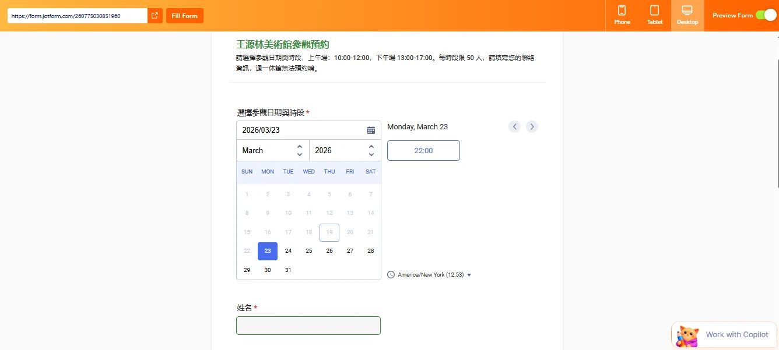Screen dimensions: 779x350
Task: Select the 22:00 time slot
Action: click(x=423, y=150)
